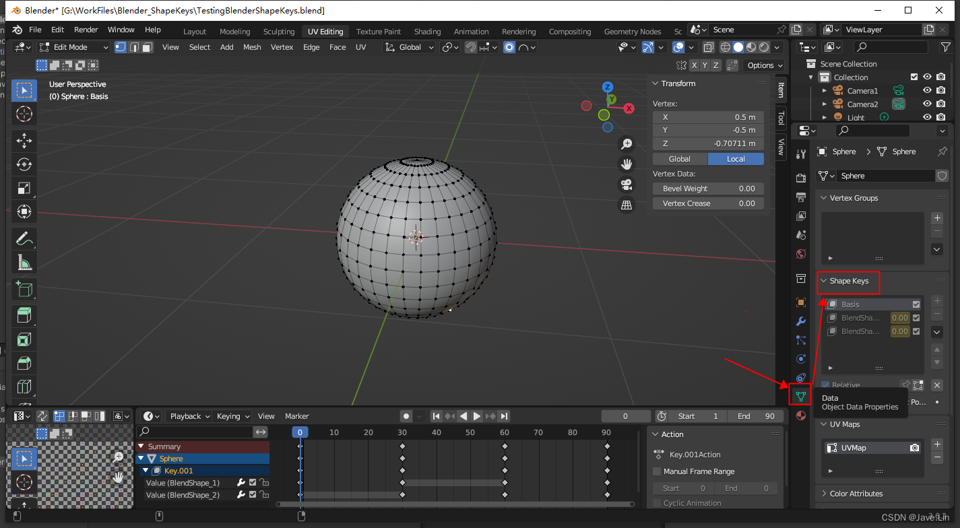Open the Physics properties tab
Image resolution: width=960 pixels, height=528 pixels.
coord(801,359)
